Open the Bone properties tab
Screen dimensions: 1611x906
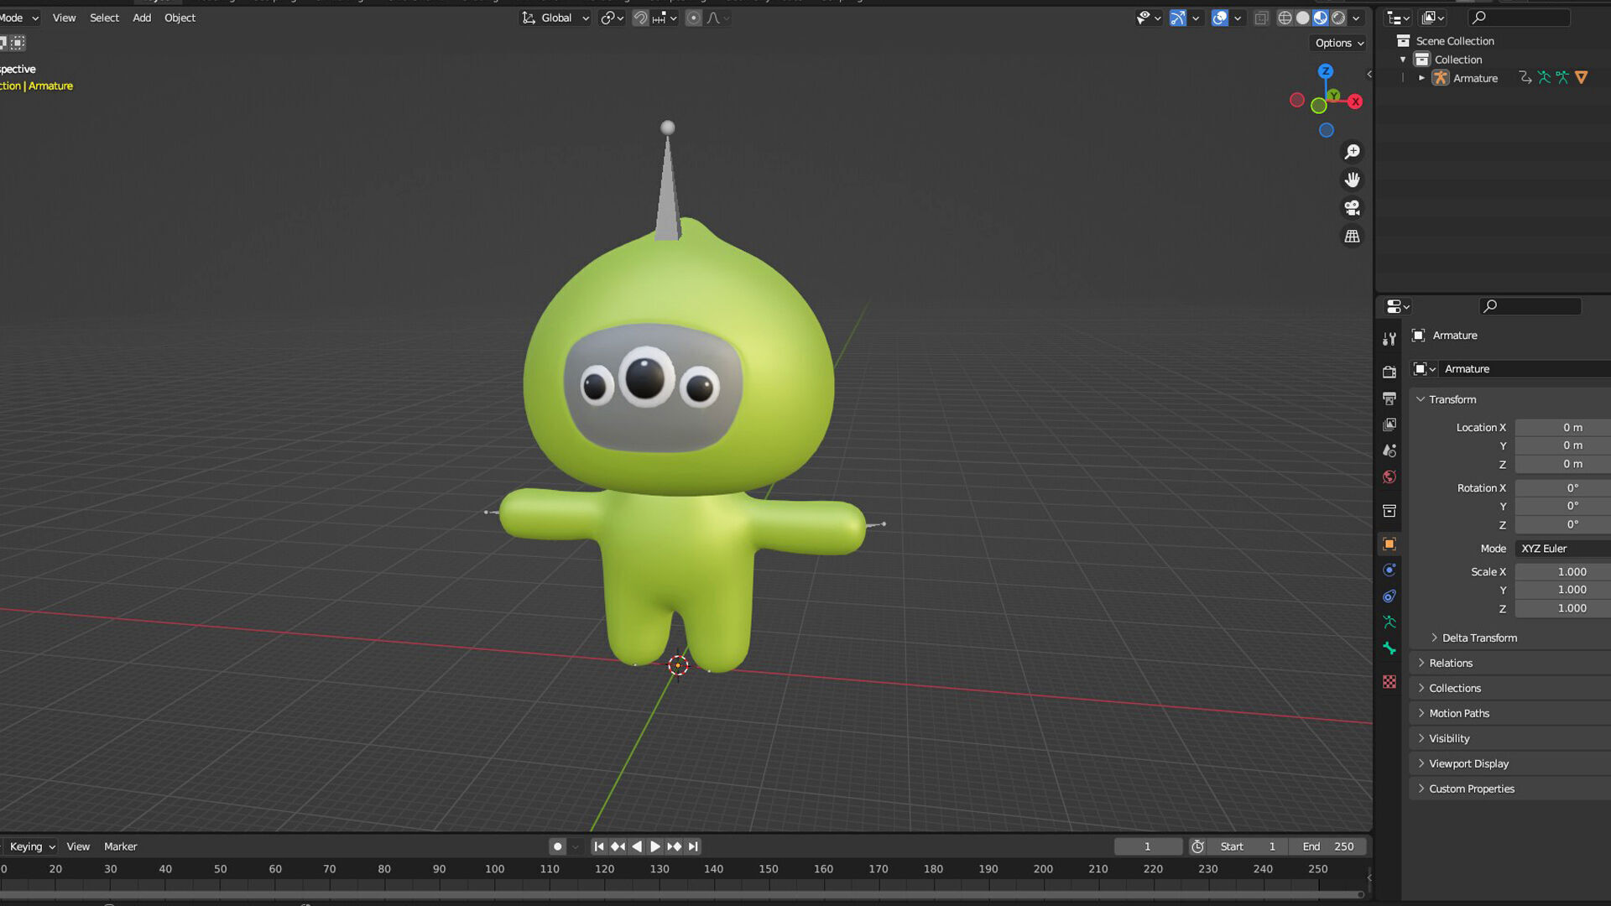(1389, 648)
